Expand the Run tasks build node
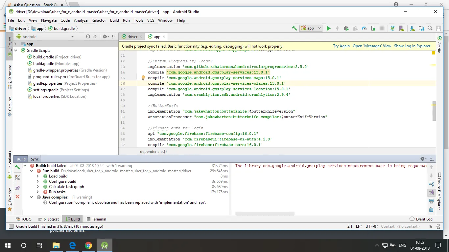Screen dimensions: 449x252 (x=37, y=192)
